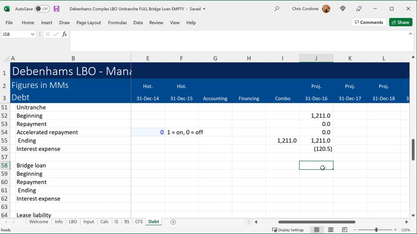Click the Search magnifier icon
Image resolution: width=417 pixels, height=234 pixels.
tap(277, 9)
